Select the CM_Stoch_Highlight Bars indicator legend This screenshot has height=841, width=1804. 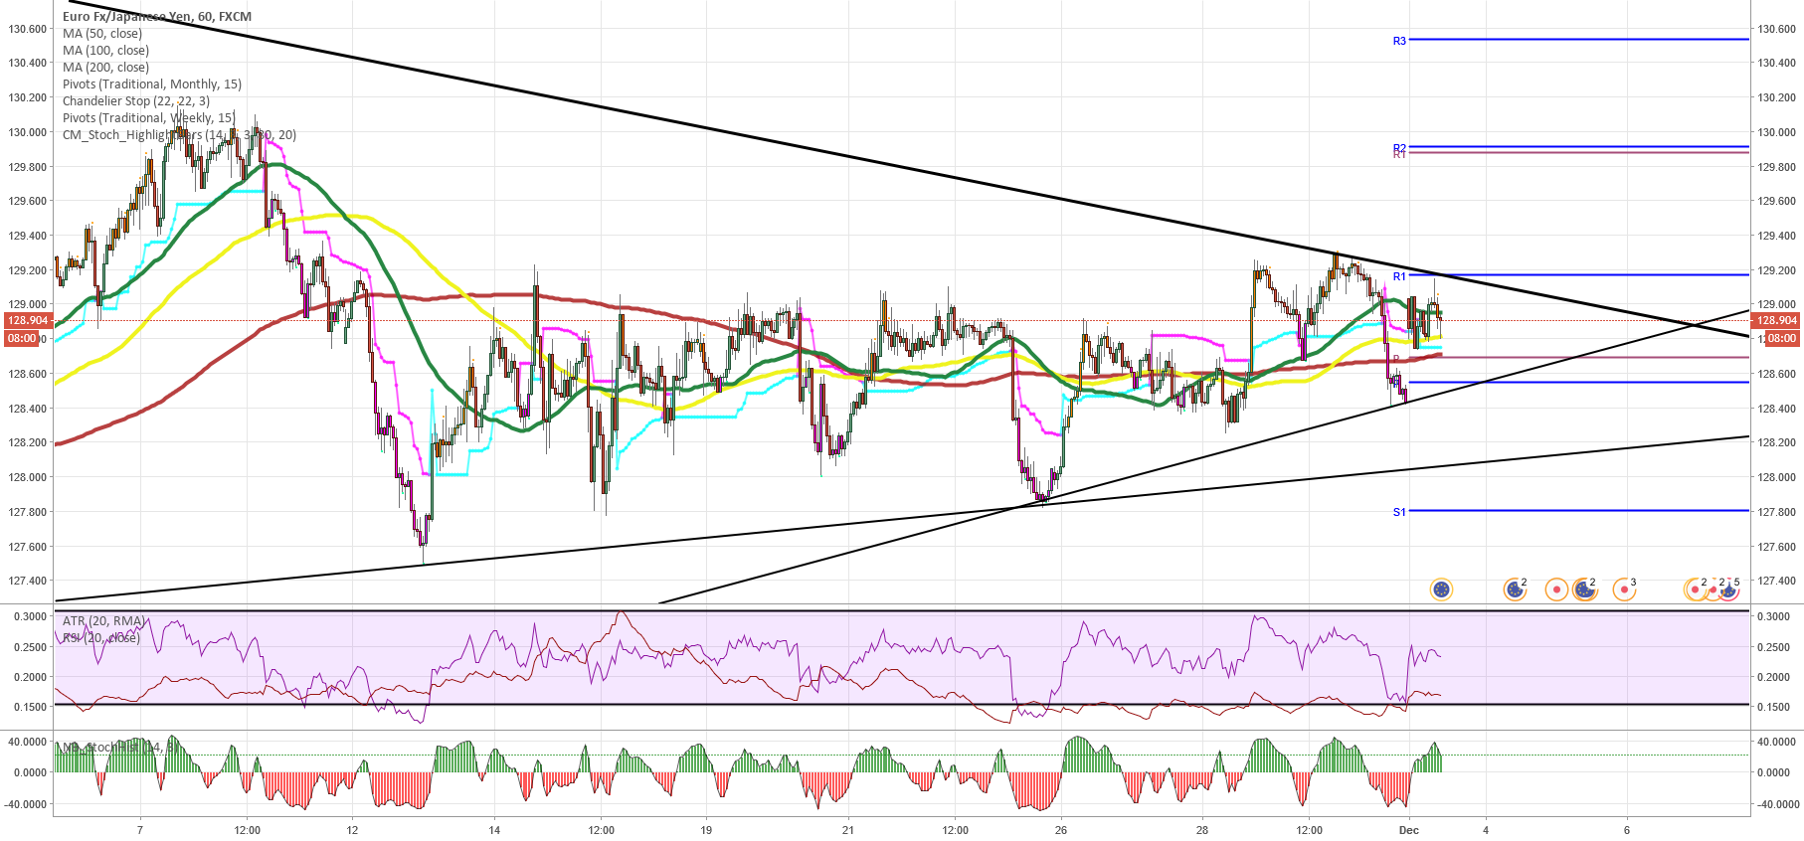179,134
